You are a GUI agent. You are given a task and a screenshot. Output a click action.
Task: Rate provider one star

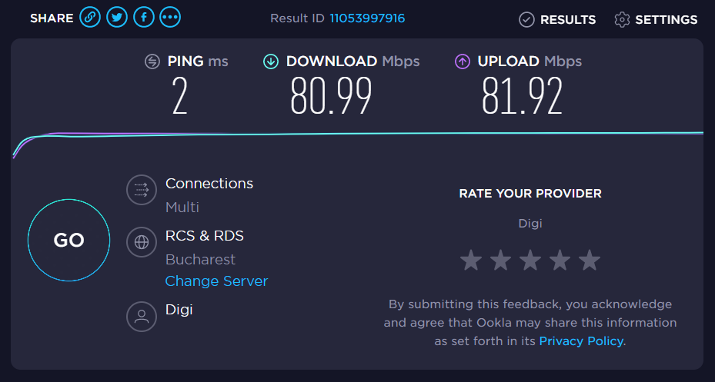tap(471, 261)
